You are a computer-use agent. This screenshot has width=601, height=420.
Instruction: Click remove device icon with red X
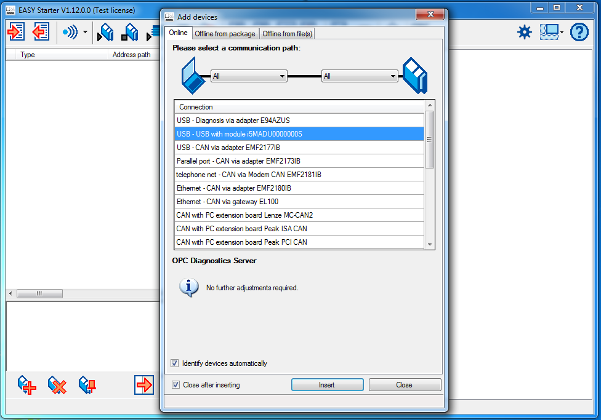click(57, 385)
